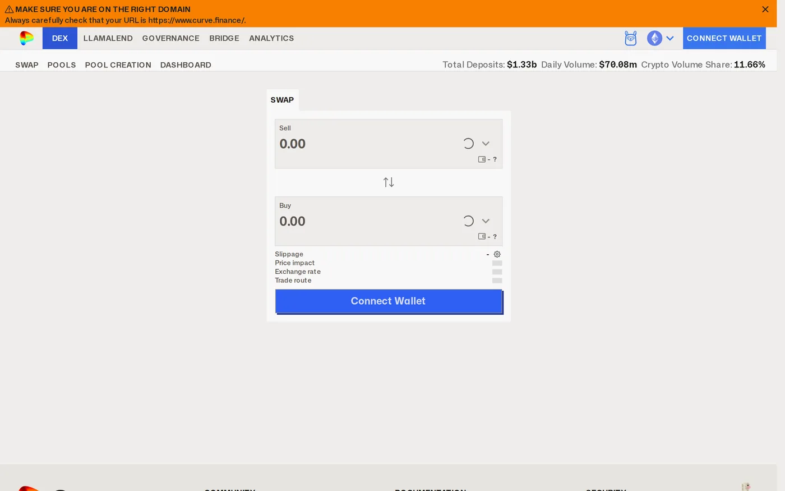785x491 pixels.
Task: Go to the POOLS page
Action: point(62,65)
